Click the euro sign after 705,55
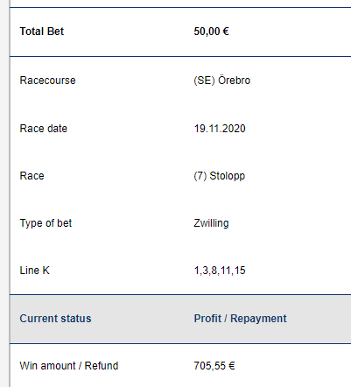This screenshot has width=351, height=387. pyautogui.click(x=232, y=366)
